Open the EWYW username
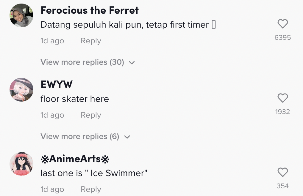Viewport: 303px width, 196px height. (x=57, y=85)
